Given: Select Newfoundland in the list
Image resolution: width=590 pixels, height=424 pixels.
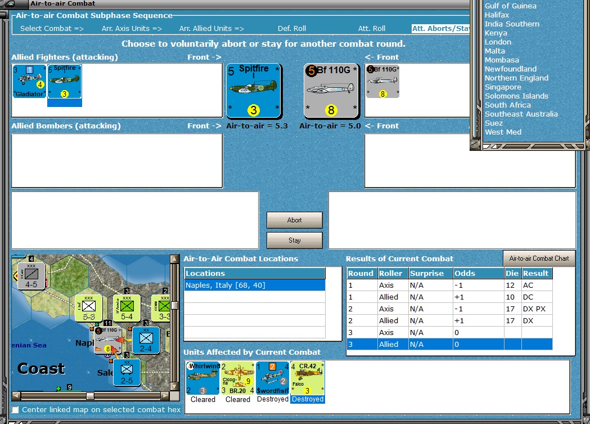Looking at the screenshot, I should [510, 69].
